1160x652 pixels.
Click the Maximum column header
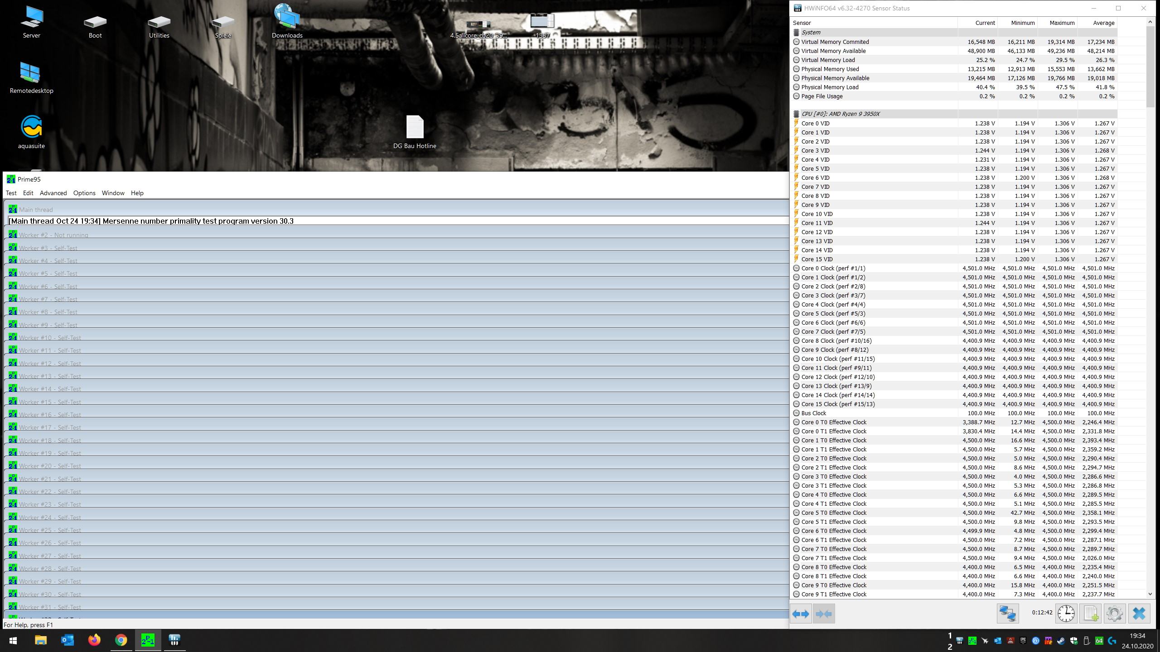coord(1057,23)
